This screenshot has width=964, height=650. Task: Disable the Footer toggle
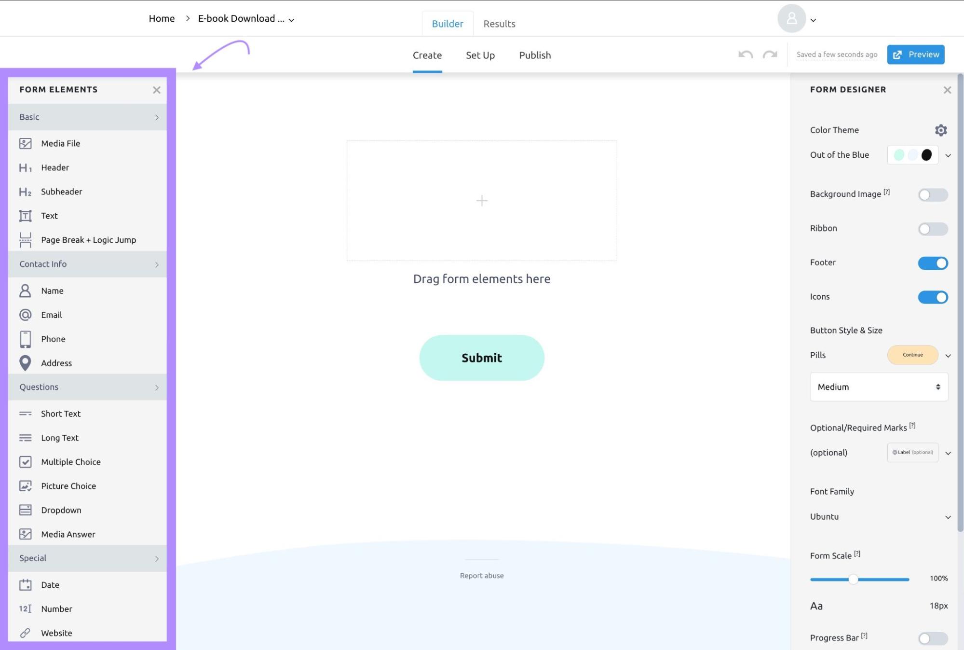(x=932, y=263)
